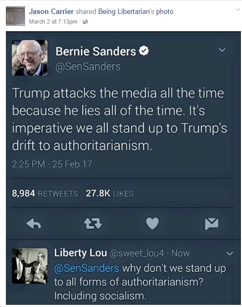Open the Jason Carrier profile link
Image resolution: width=242 pixels, height=307 pixels.
point(52,12)
